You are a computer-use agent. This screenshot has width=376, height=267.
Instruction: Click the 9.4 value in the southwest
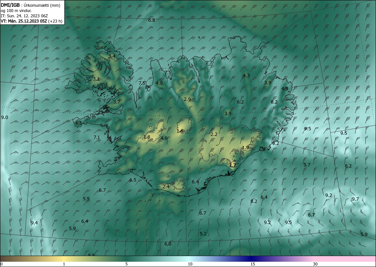tap(34, 223)
